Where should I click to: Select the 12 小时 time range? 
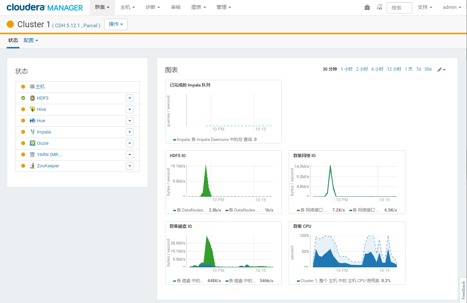click(x=394, y=69)
